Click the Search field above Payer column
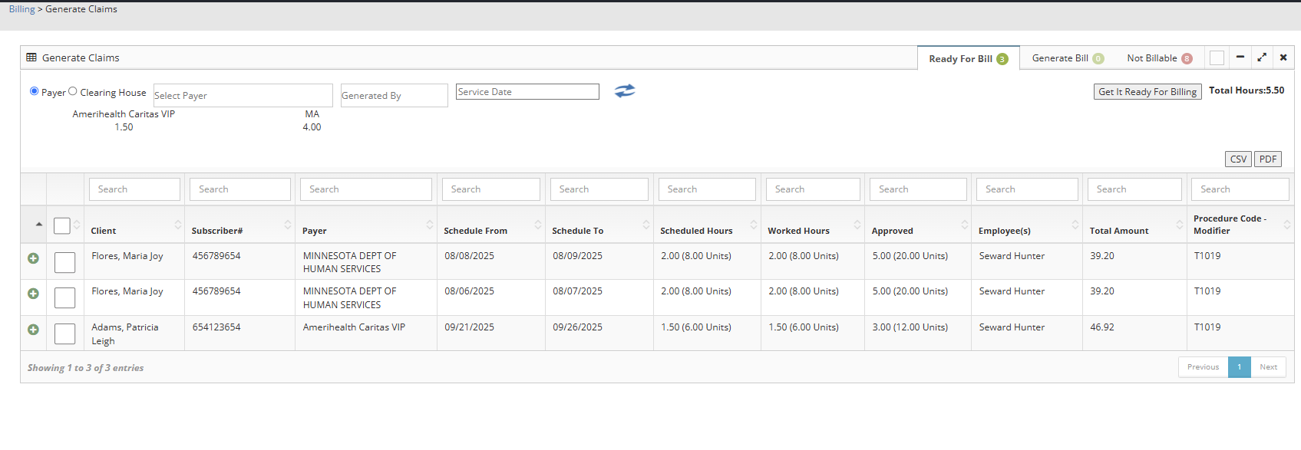The height and width of the screenshot is (450, 1301). [x=365, y=189]
